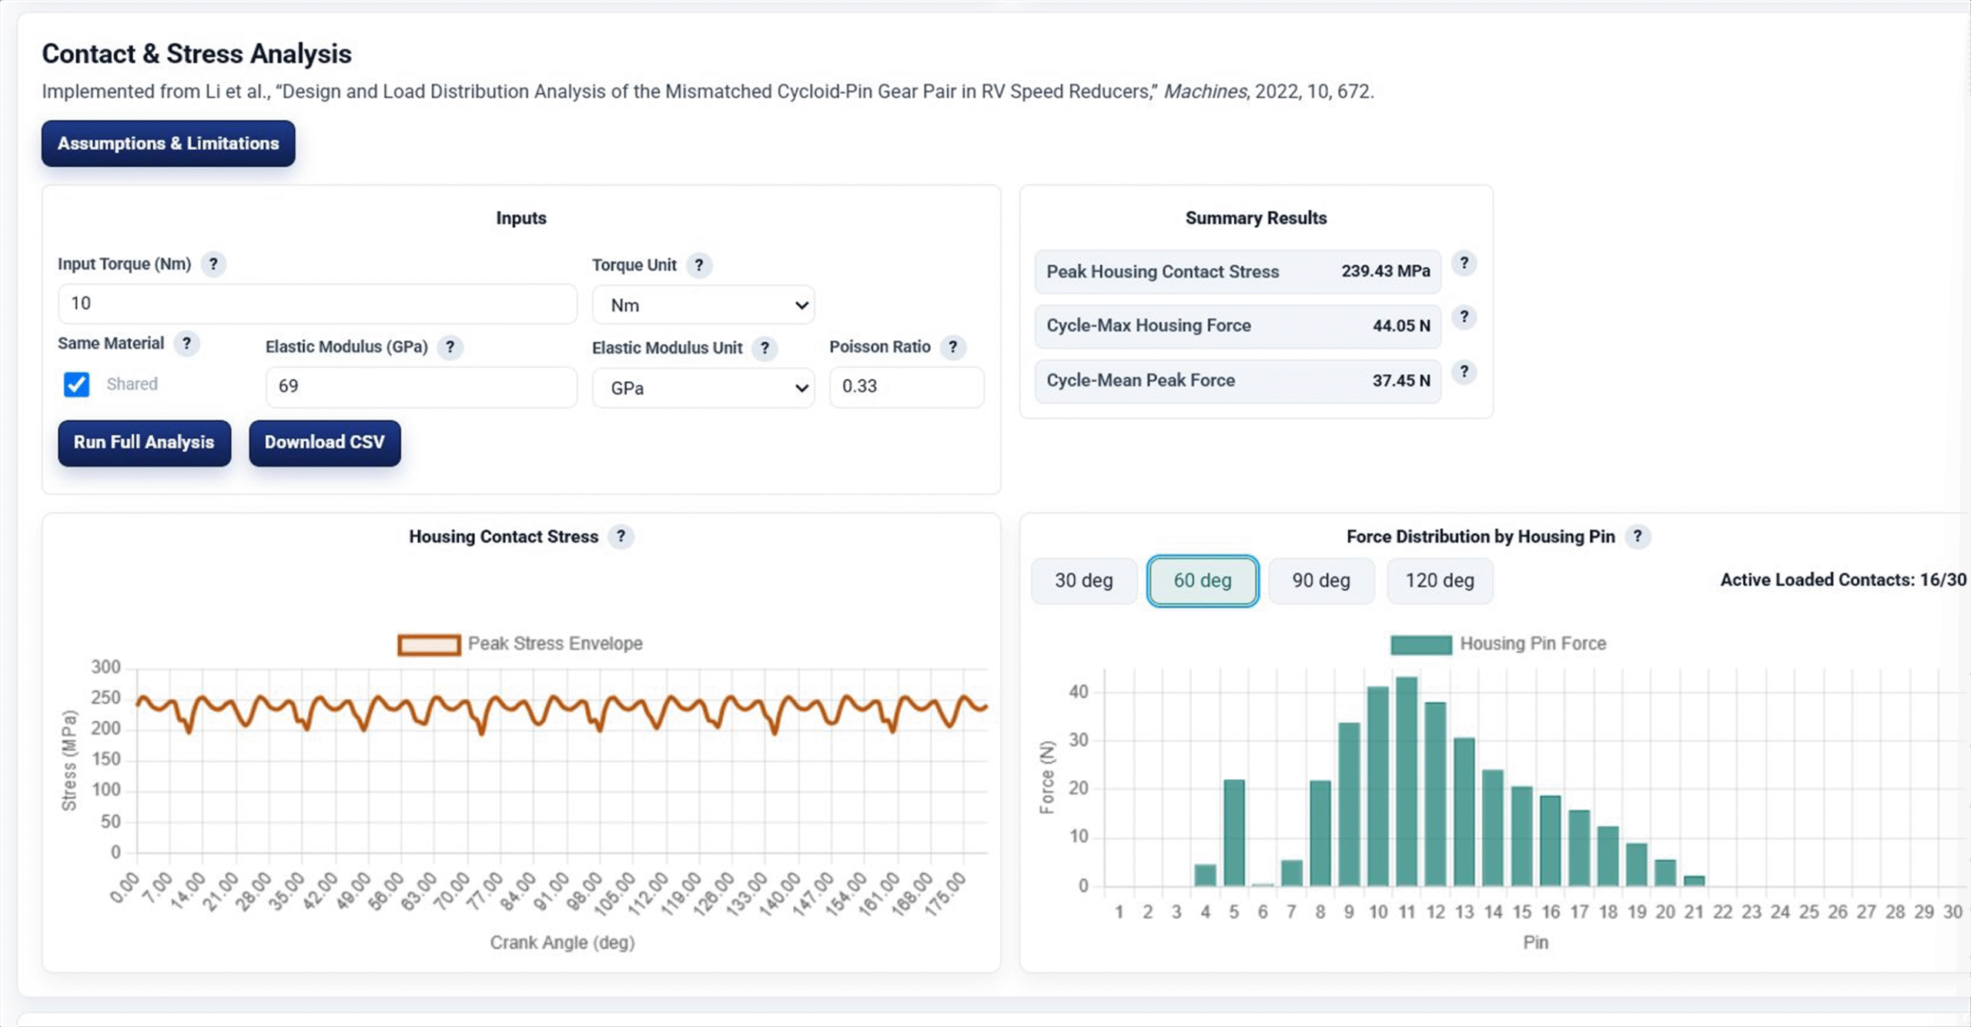The image size is (1971, 1027).
Task: Click the 239.43 MPa value
Action: pyautogui.click(x=1385, y=271)
